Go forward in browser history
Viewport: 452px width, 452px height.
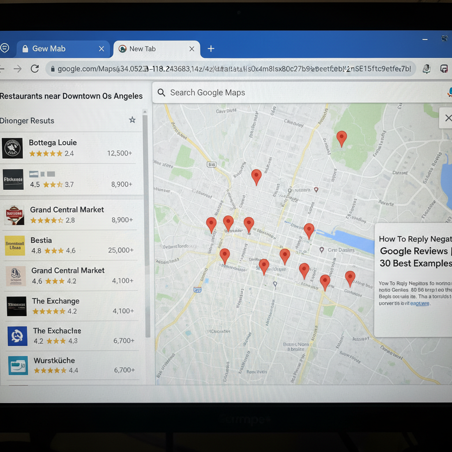pyautogui.click(x=18, y=68)
